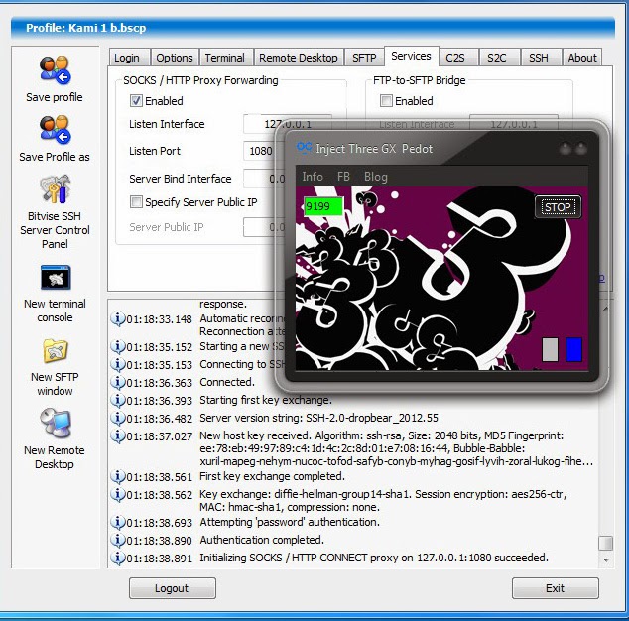
Task: Click the log scrollbar thumb
Action: [605, 543]
